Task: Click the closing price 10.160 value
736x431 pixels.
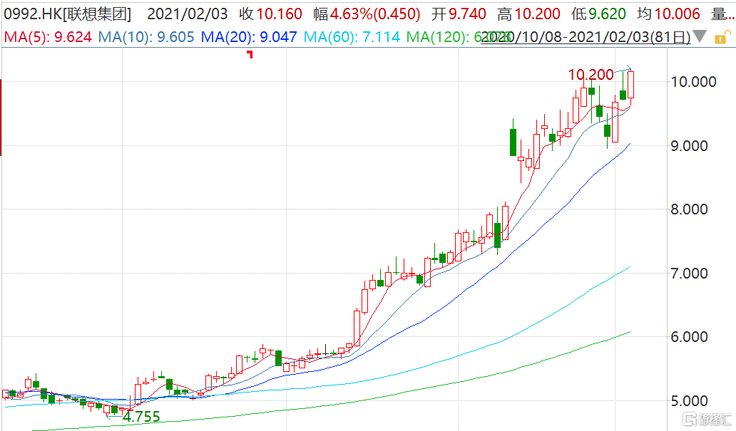Action: point(280,14)
